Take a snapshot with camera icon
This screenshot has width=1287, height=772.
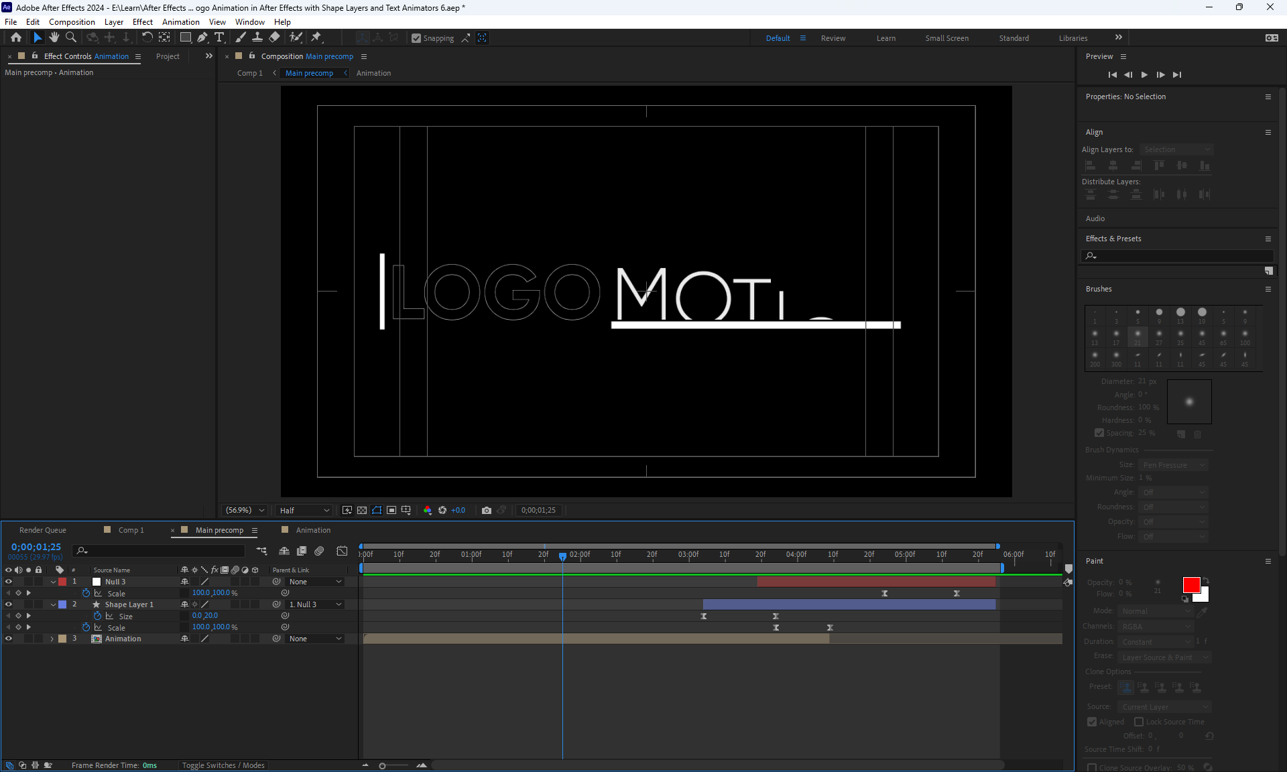[x=487, y=511]
